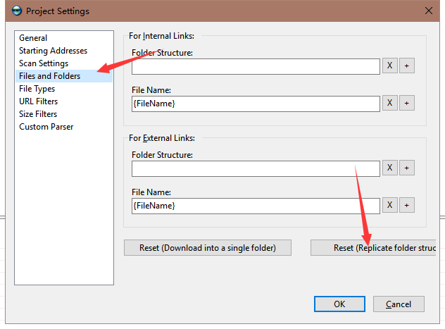This screenshot has height=329, width=445.
Task: Click the plus beside Internal Links File Name
Action: click(407, 103)
